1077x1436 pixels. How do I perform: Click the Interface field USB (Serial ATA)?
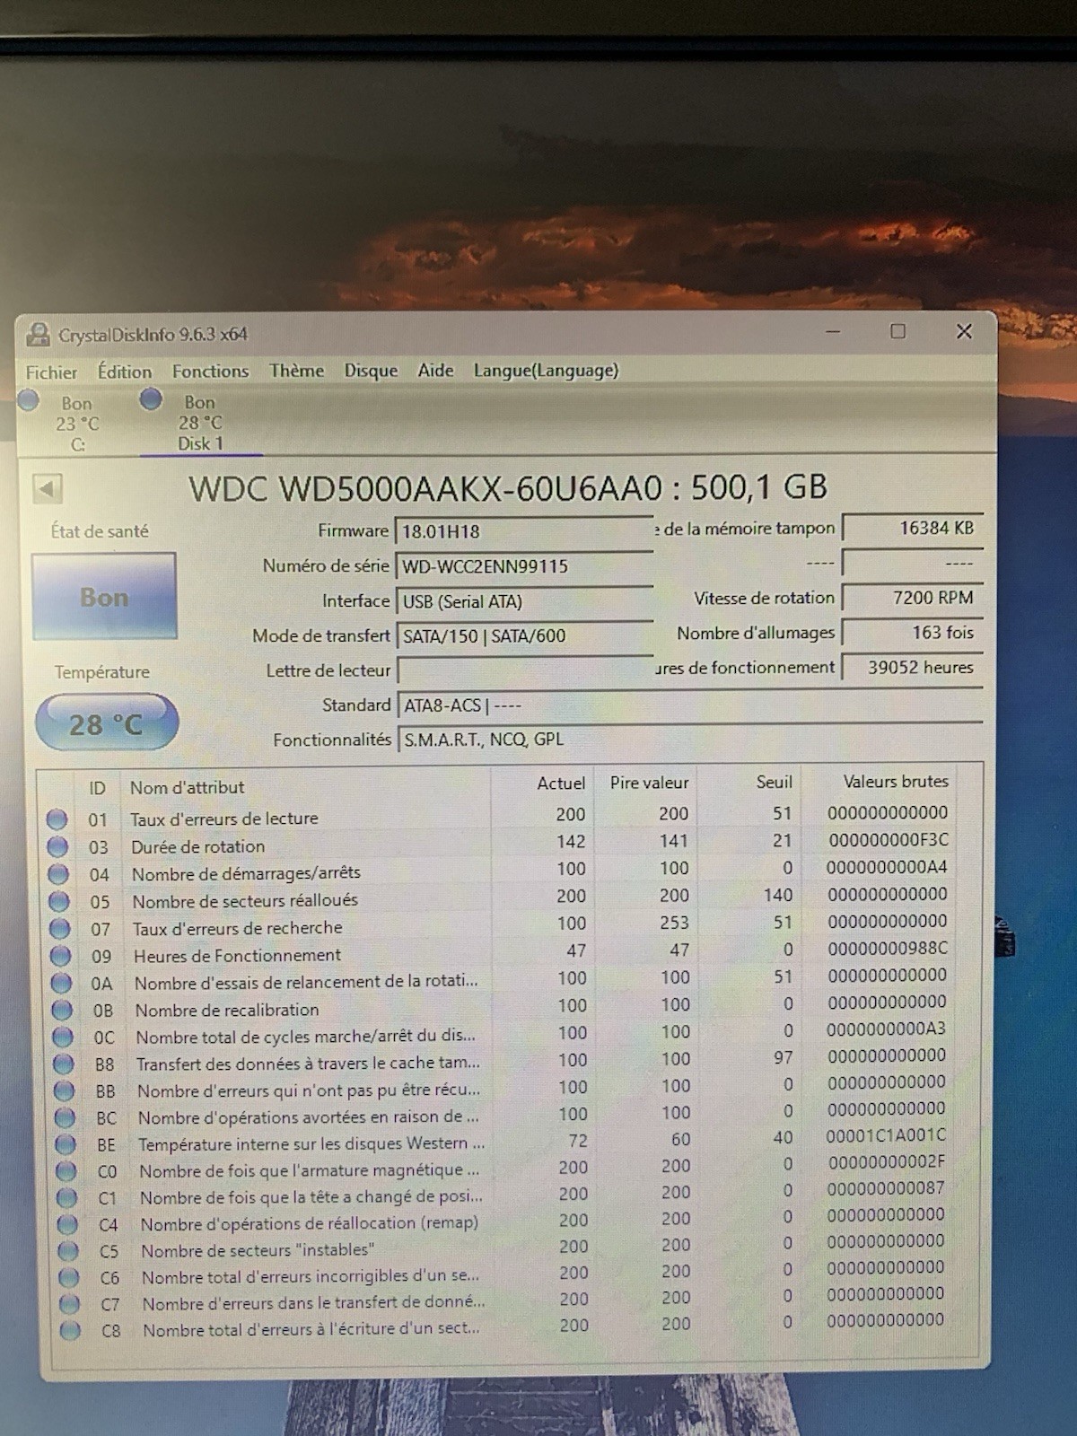[525, 600]
